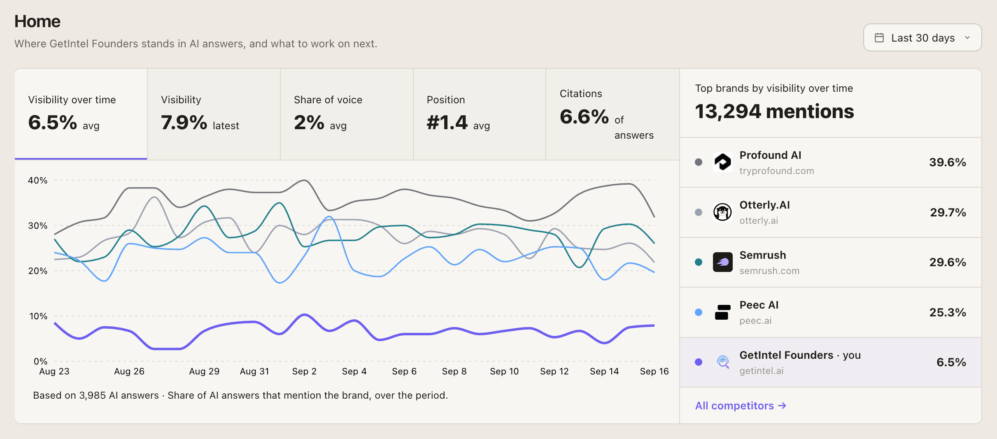Click the GetIntel Founders logo icon
Screen dimensions: 997x439
pyautogui.click(x=722, y=362)
